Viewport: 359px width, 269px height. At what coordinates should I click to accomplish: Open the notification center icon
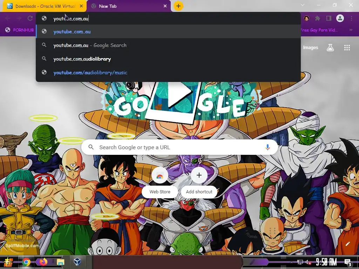point(348,262)
